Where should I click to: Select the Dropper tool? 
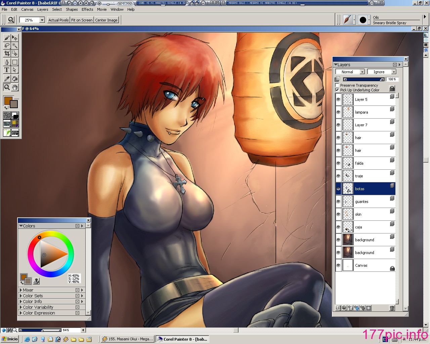(x=7, y=79)
